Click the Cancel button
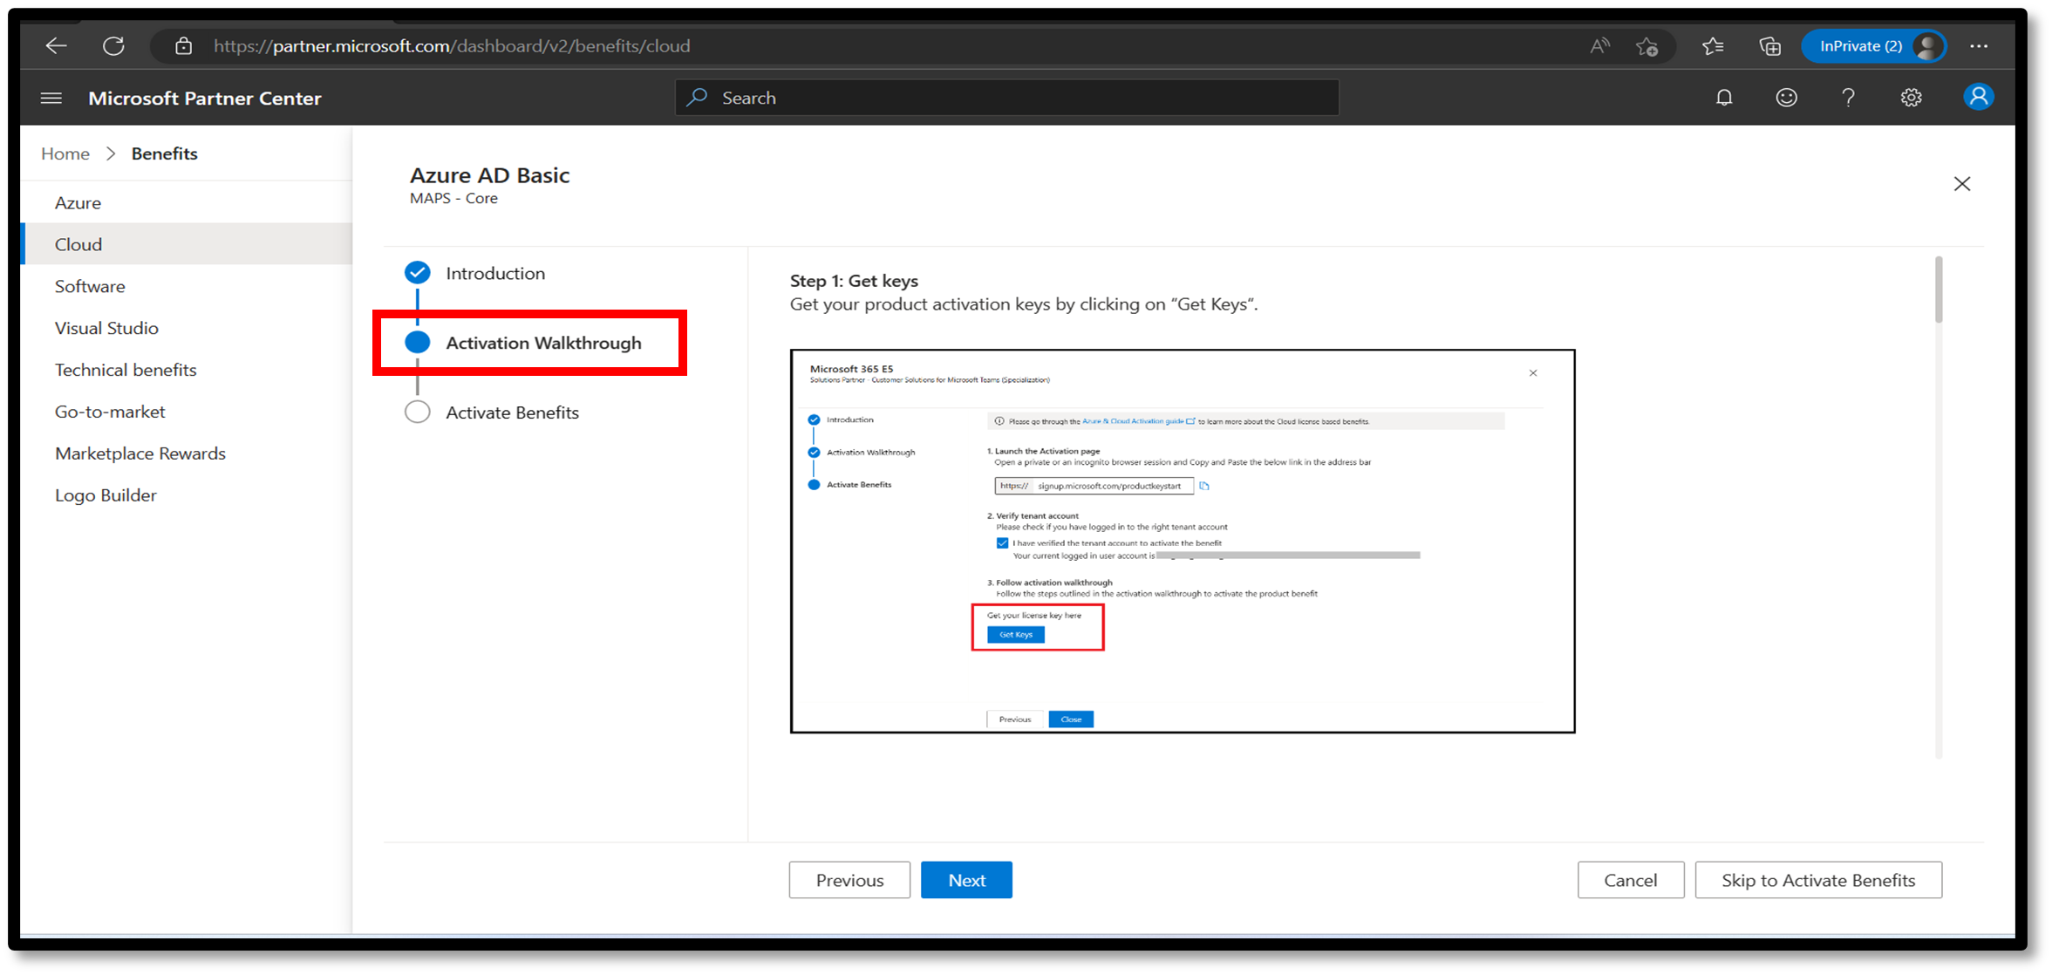 (1628, 879)
